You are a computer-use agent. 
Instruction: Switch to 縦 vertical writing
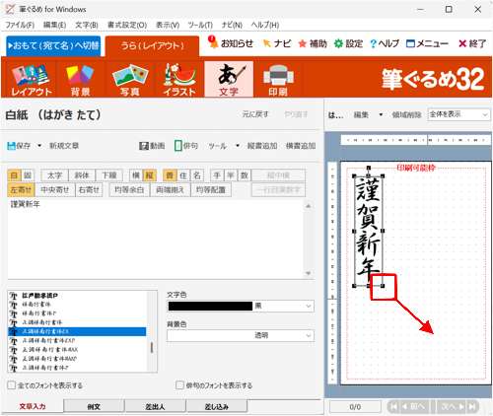point(150,175)
